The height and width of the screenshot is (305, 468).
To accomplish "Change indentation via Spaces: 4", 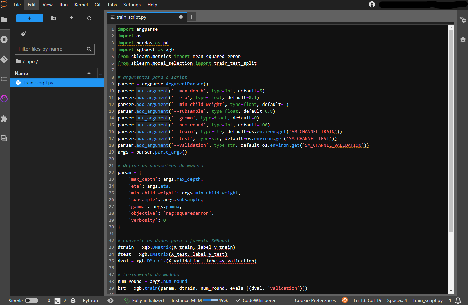I will (x=397, y=300).
